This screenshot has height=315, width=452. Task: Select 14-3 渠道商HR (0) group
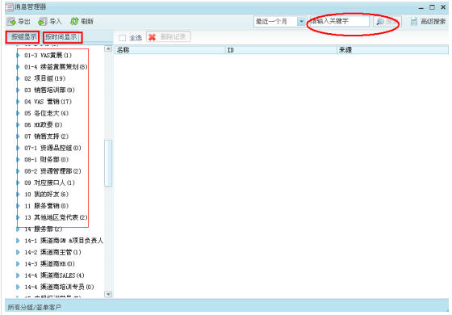point(49,263)
